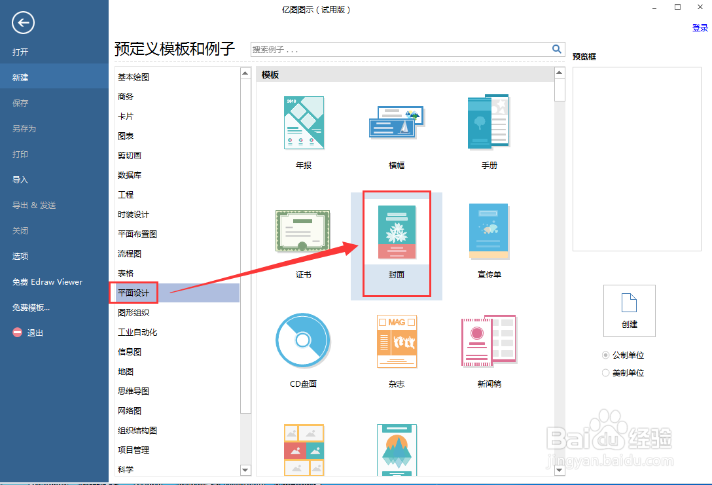Switch to 美制单位 measurement units
This screenshot has height=485, width=712.
(x=605, y=371)
